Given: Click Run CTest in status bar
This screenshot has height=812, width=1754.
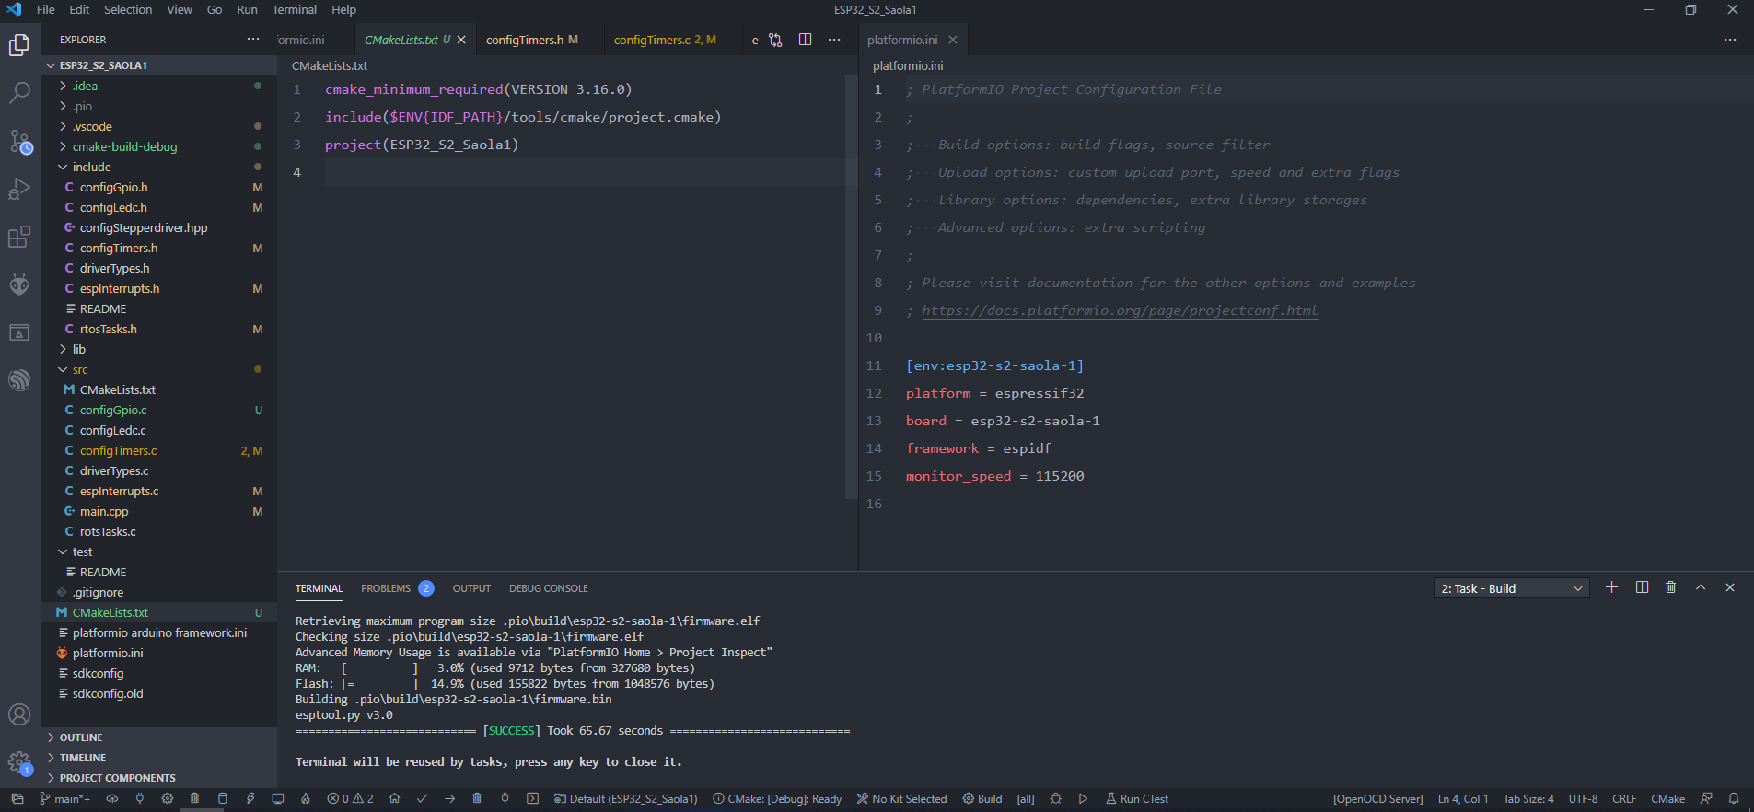Looking at the screenshot, I should coord(1137,798).
